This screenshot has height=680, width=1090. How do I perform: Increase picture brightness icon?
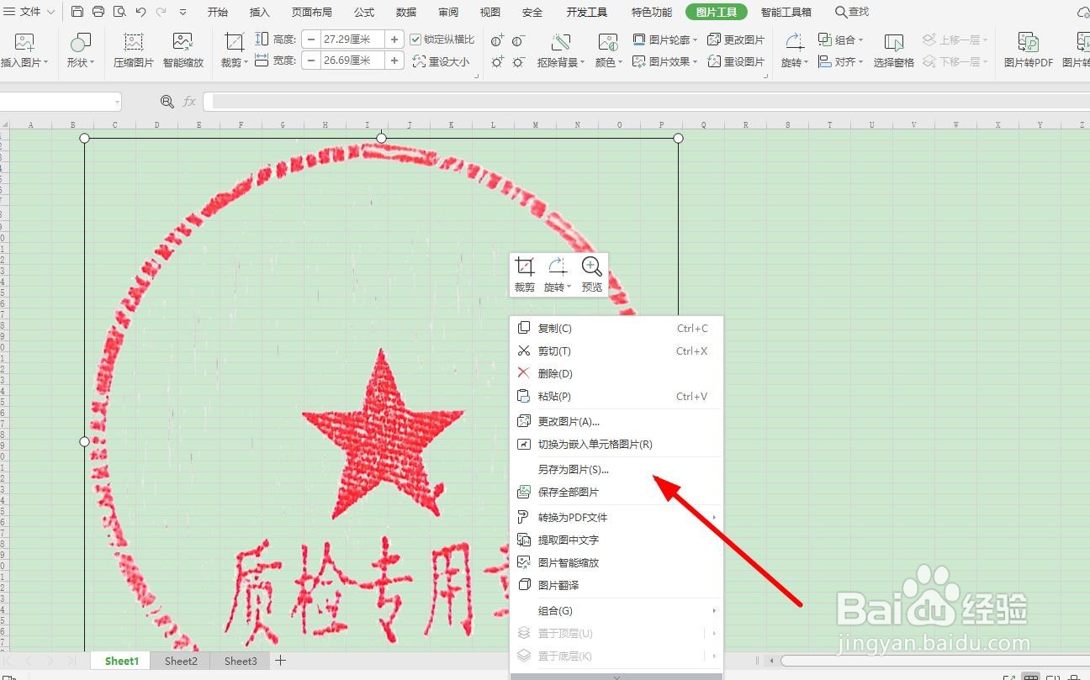[498, 62]
